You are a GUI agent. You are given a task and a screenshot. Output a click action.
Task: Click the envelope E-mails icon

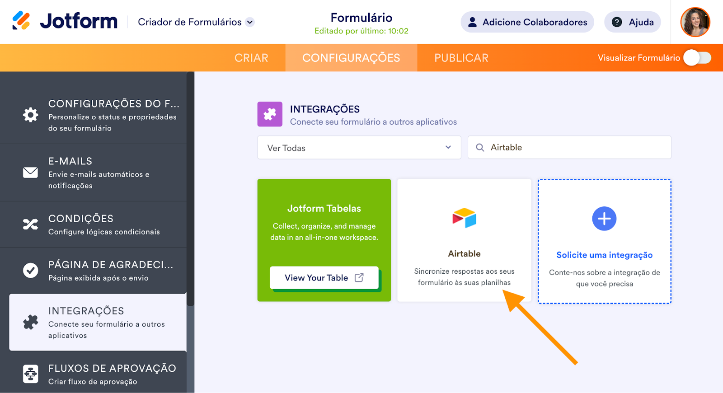[31, 173]
